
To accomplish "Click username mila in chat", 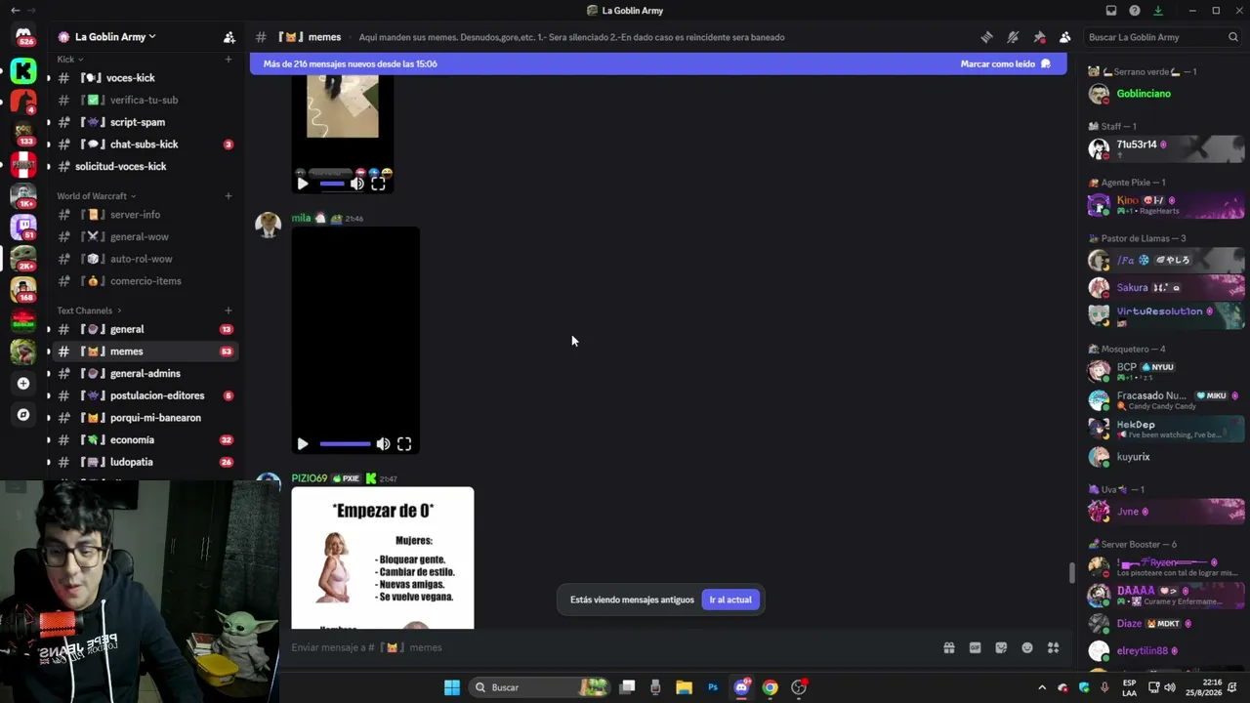I will [301, 218].
